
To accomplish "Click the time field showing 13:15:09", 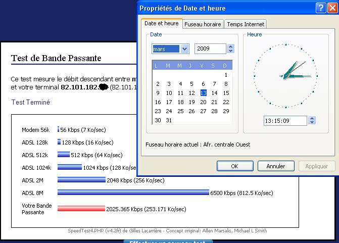I will pos(285,121).
